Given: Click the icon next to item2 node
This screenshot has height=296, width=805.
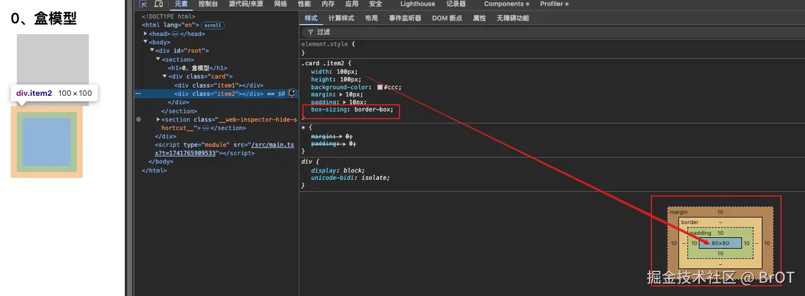Looking at the screenshot, I should coord(292,93).
